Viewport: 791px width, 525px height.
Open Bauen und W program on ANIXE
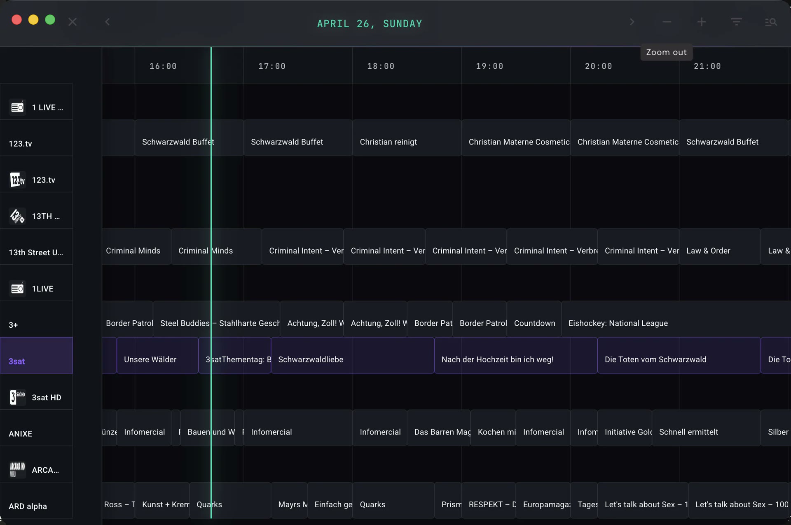208,428
